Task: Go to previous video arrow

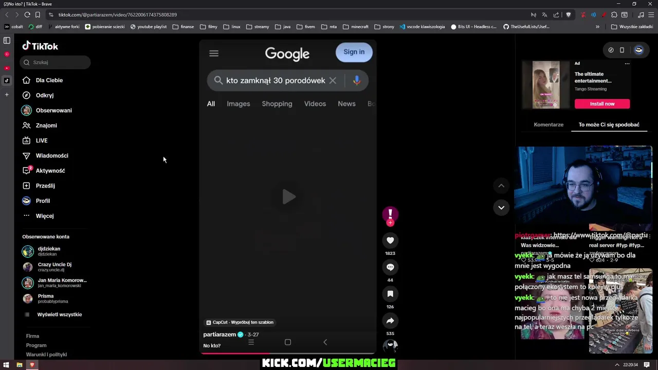Action: pyautogui.click(x=501, y=186)
